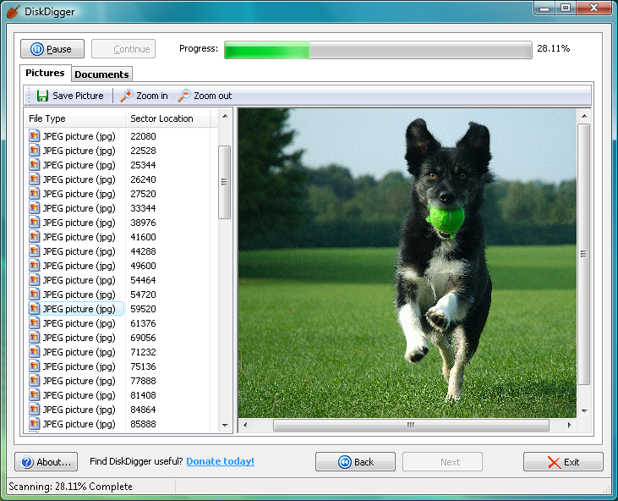Screen dimensions: 618x501
Task: Click the Zoom in magnifier tool
Action: coord(145,96)
